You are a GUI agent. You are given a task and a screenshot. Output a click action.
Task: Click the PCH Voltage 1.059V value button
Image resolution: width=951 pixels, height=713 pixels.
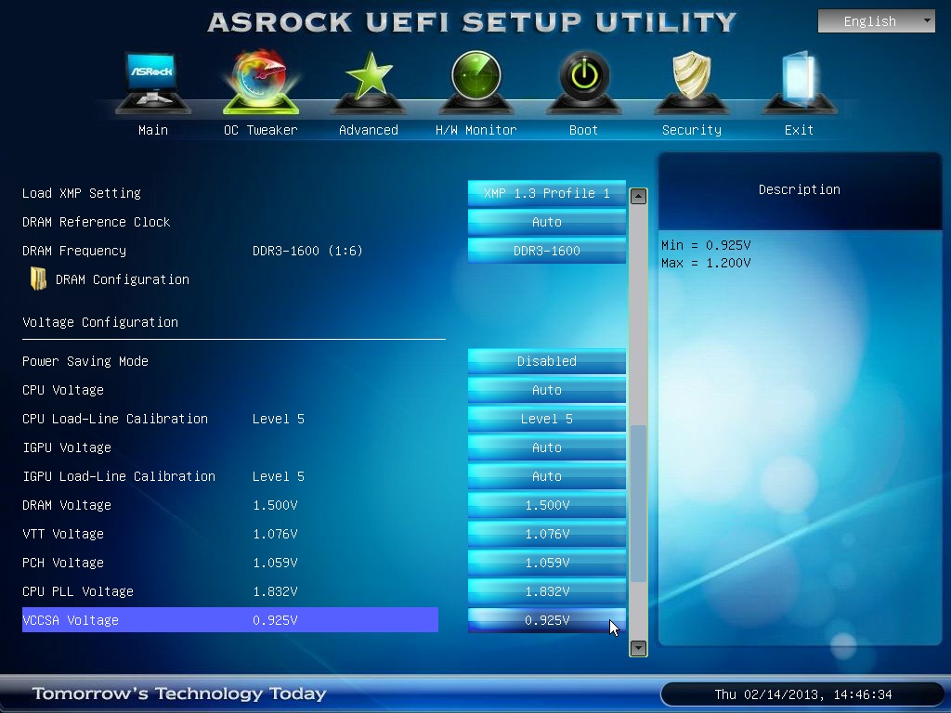pos(546,563)
